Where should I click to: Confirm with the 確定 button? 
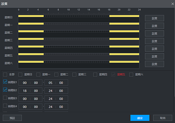[140, 118]
